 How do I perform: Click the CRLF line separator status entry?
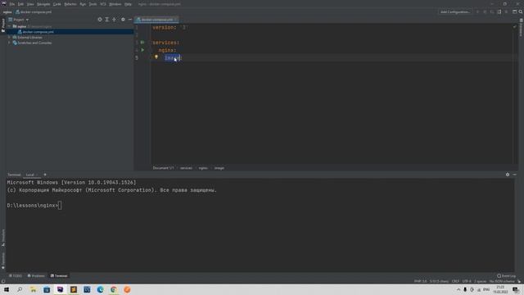pos(455,281)
